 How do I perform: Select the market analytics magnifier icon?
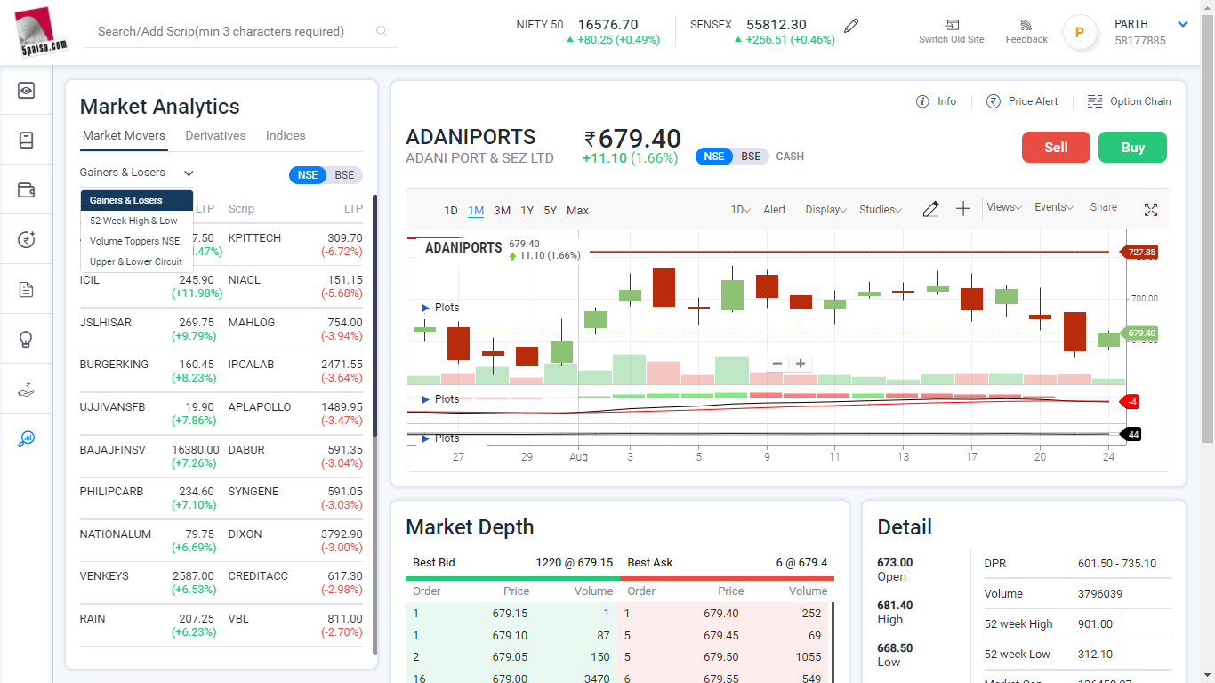coord(26,438)
